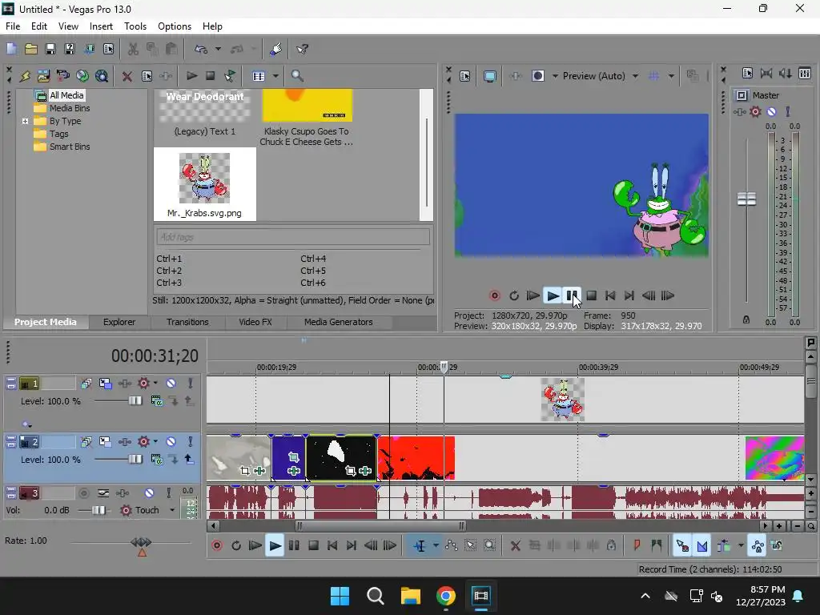This screenshot has width=820, height=615.
Task: Click the Cut scissors icon in main toolbar
Action: (134, 49)
